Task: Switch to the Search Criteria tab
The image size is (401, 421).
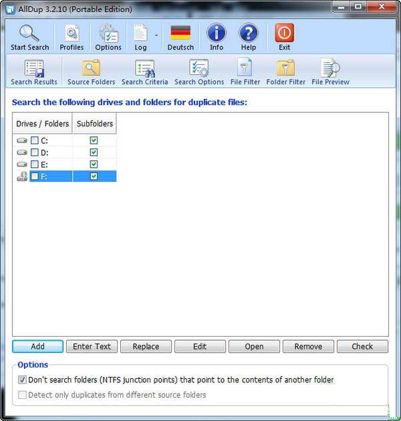Action: pyautogui.click(x=144, y=69)
